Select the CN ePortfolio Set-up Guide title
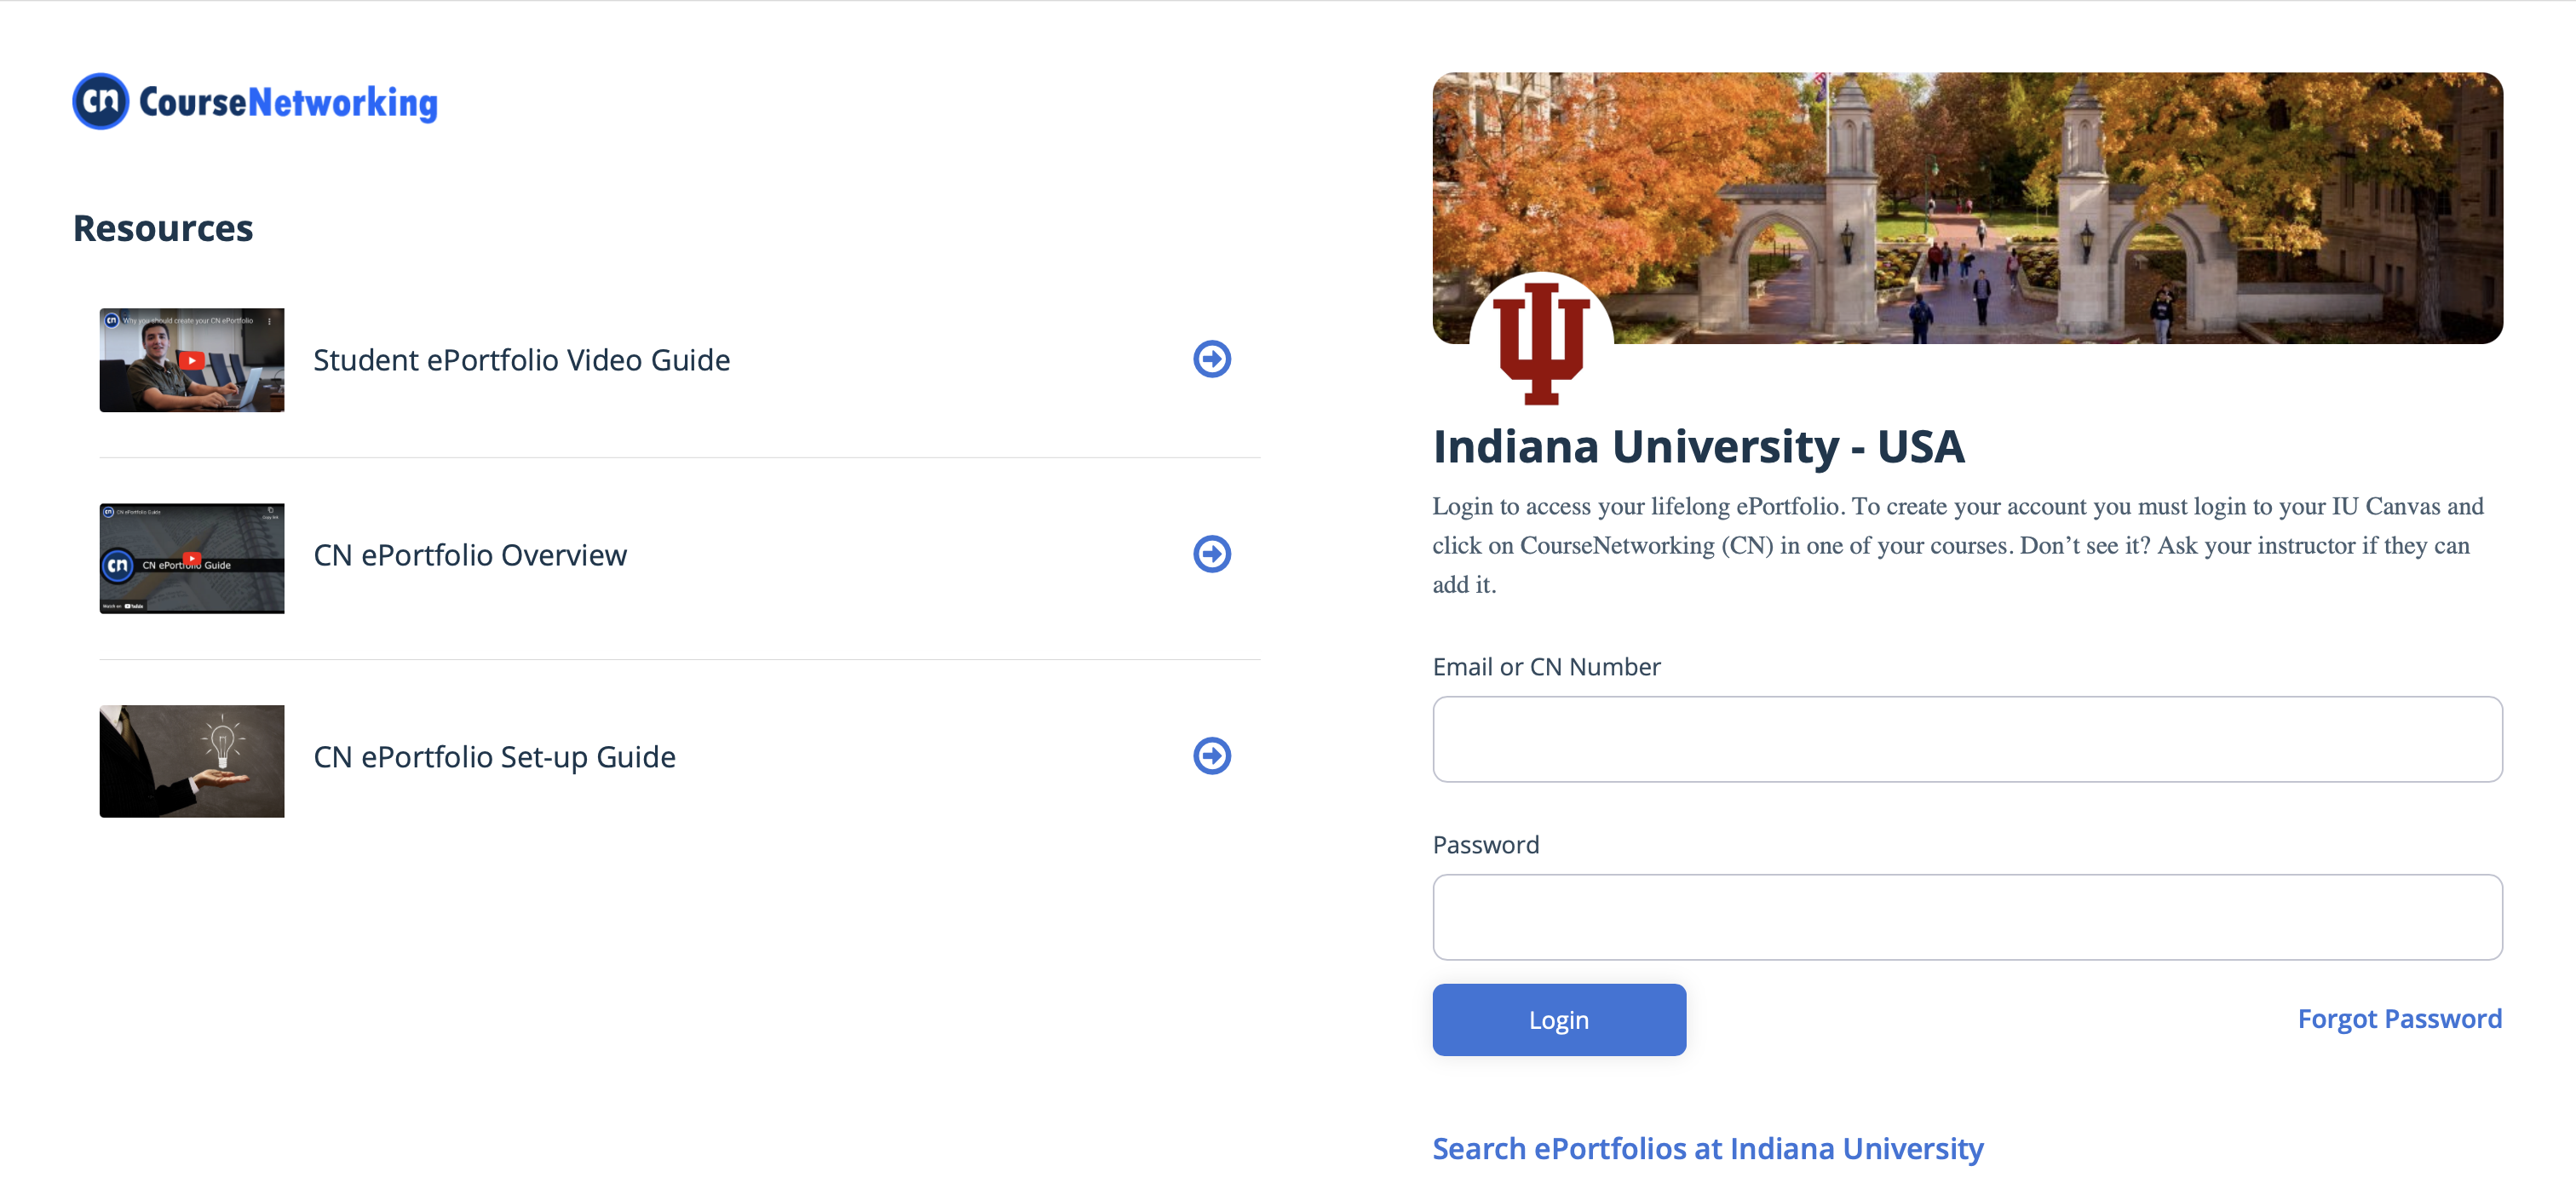Screen dimensions: 2576x1189 point(495,757)
